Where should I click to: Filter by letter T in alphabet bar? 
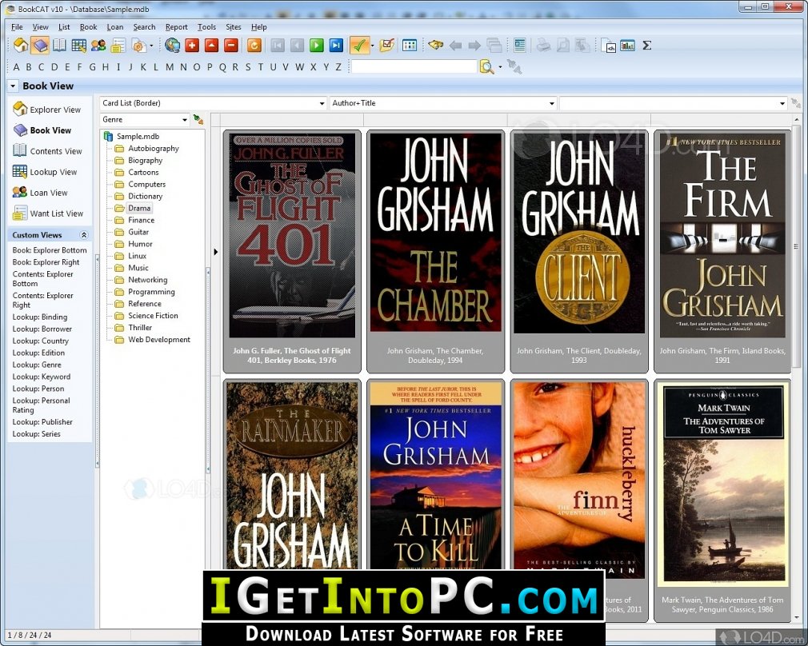click(260, 67)
